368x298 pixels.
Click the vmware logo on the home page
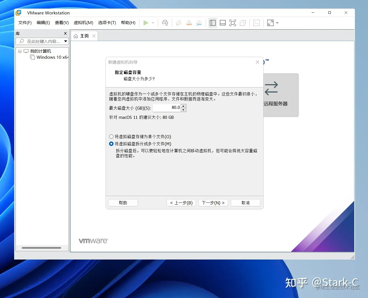[x=93, y=241]
